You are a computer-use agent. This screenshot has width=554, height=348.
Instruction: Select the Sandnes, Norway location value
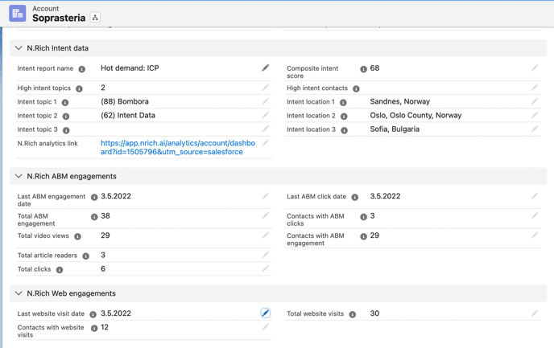(400, 101)
